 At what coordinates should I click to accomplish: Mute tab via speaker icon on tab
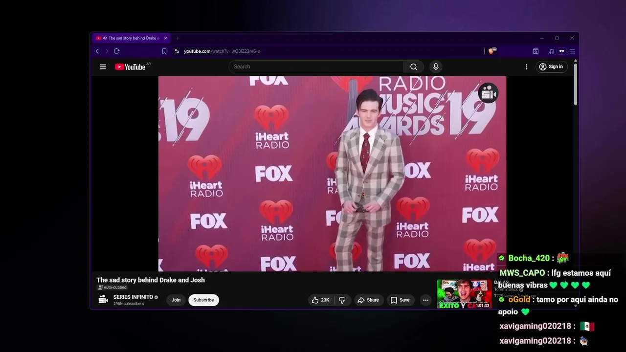click(105, 38)
